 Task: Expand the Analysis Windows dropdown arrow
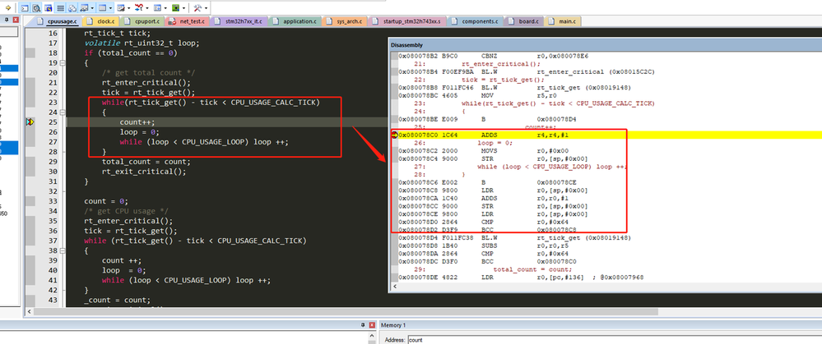click(x=147, y=8)
